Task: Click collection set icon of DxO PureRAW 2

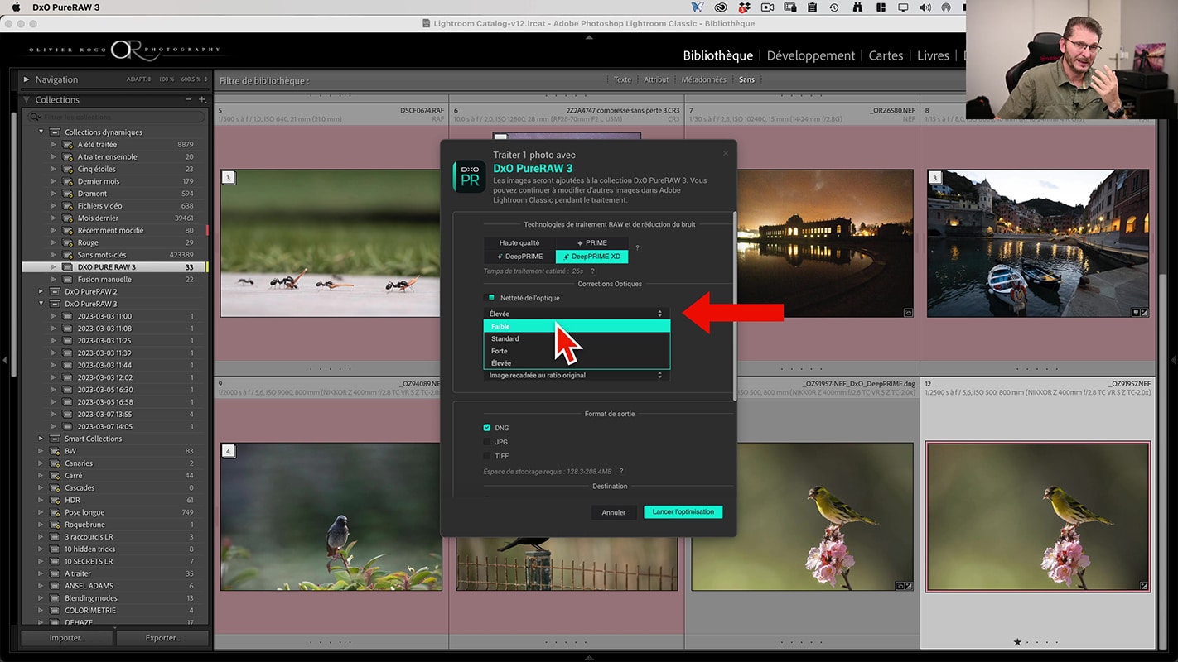Action: tap(55, 291)
